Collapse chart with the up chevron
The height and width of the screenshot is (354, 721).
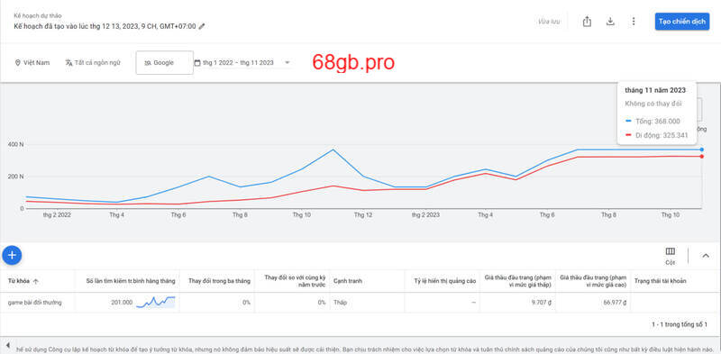pos(706,256)
